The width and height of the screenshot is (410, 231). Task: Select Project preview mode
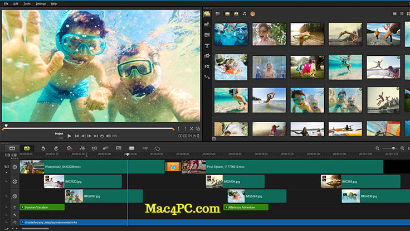(x=59, y=133)
